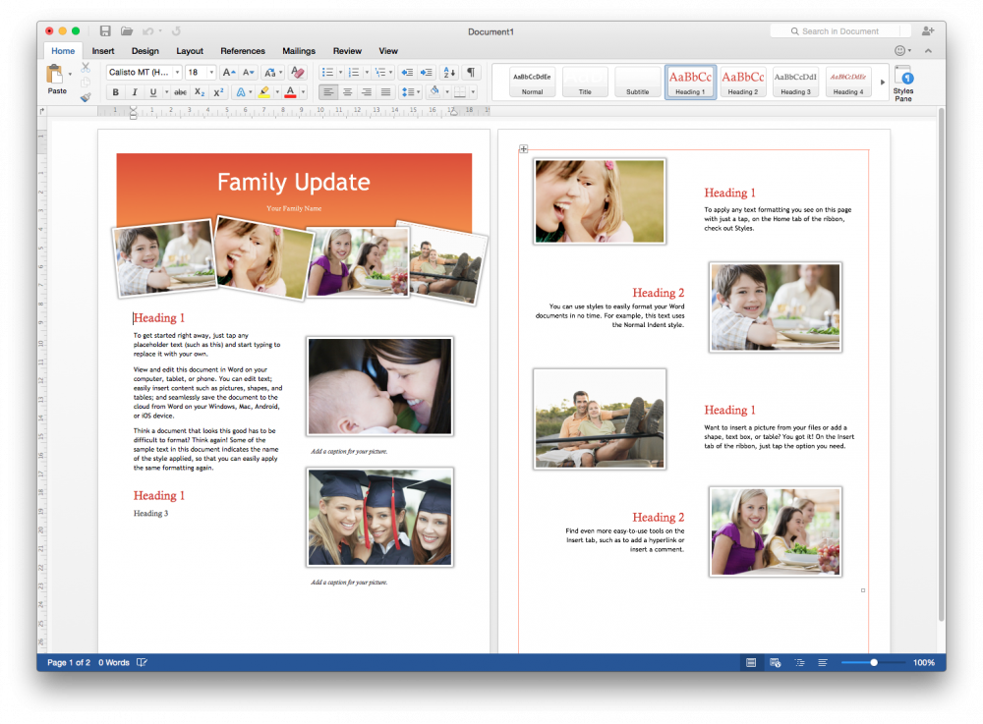Screen dimensions: 983x724
Task: Switch to the Insert tab
Action: 103,51
